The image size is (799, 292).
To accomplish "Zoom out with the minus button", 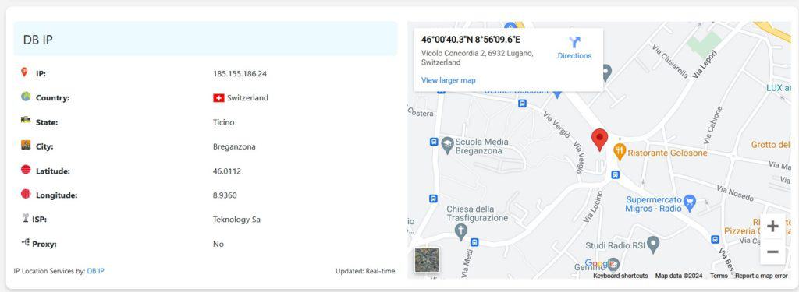I will tap(772, 252).
